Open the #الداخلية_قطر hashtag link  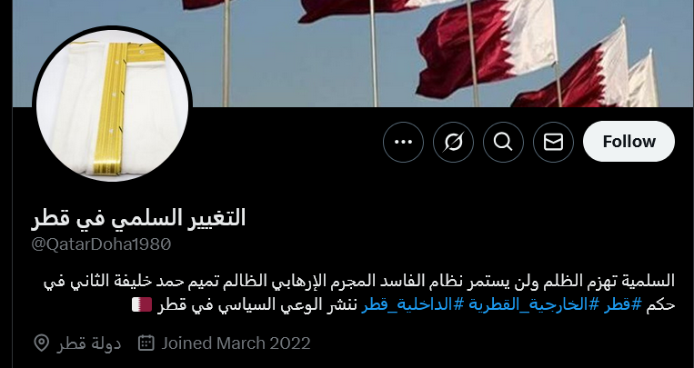pyautogui.click(x=407, y=305)
